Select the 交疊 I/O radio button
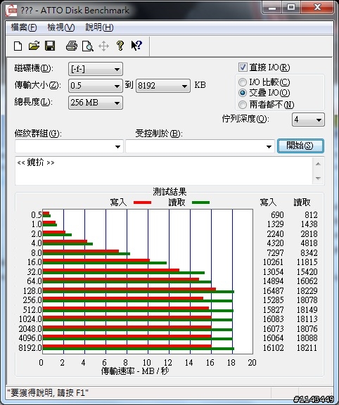 click(x=243, y=93)
